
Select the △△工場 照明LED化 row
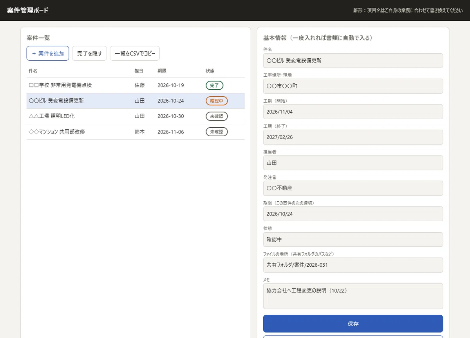pos(136,116)
